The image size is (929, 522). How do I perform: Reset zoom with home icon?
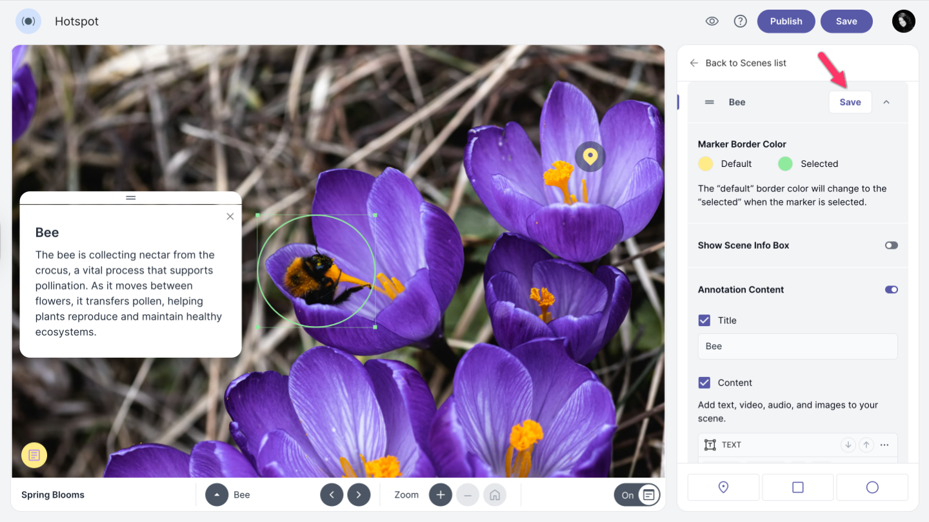pyautogui.click(x=495, y=495)
